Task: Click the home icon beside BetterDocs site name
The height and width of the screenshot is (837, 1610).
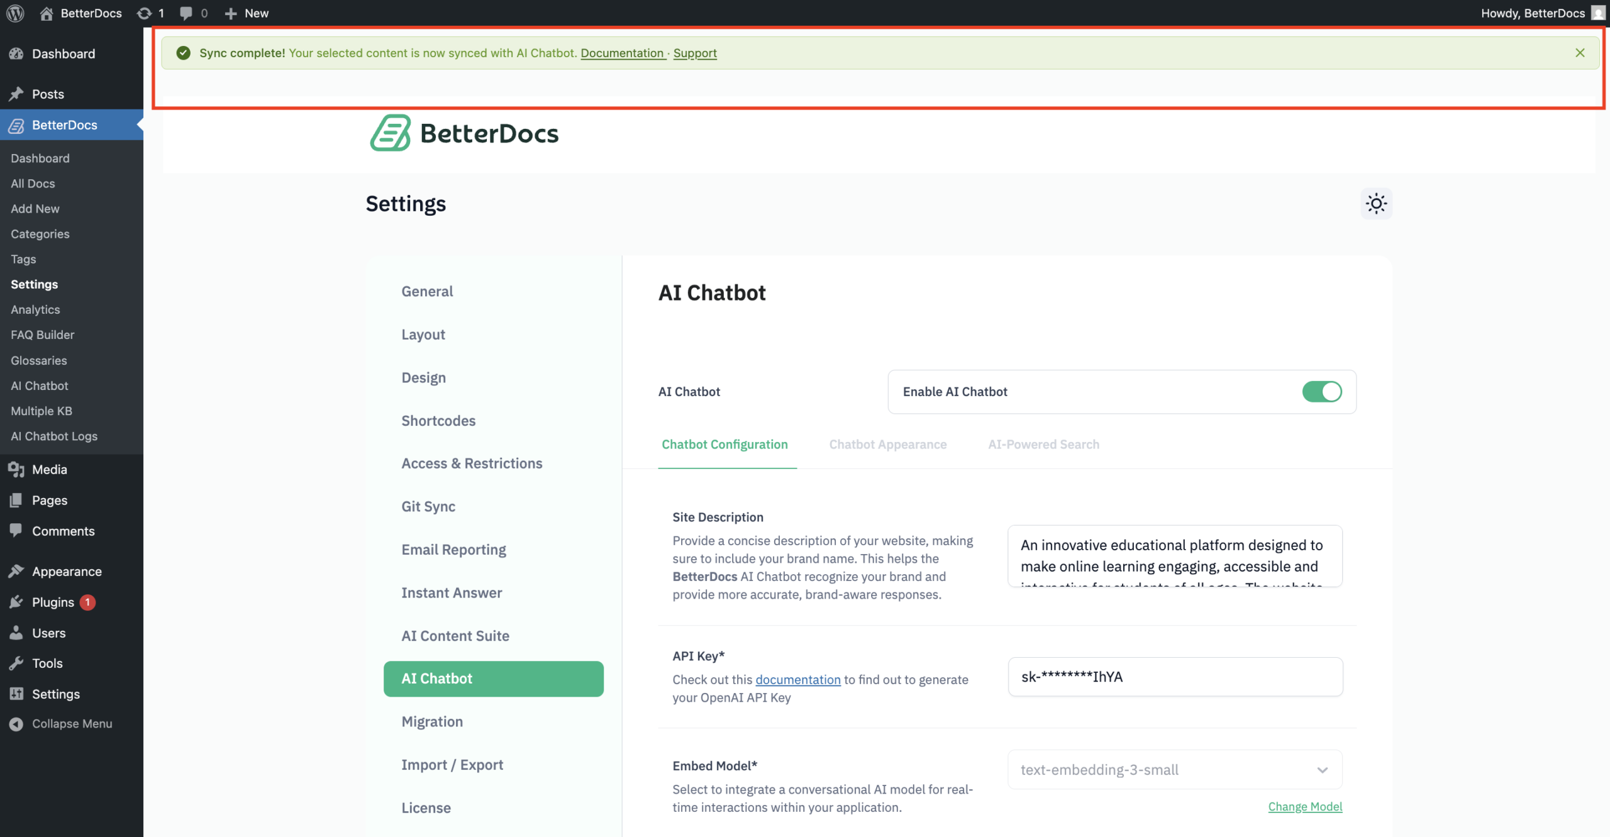Action: [x=46, y=13]
